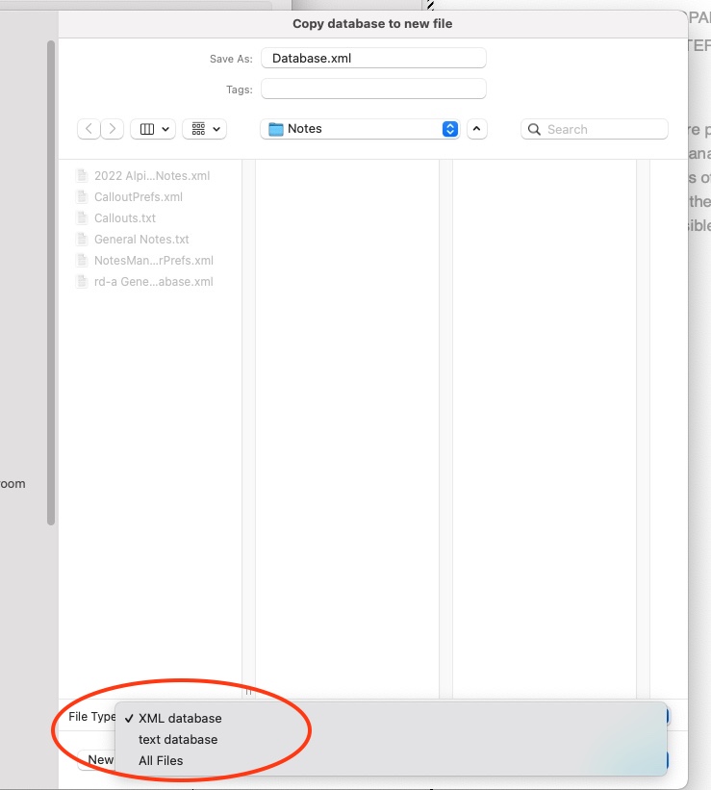Select General Notes.txt in file list

click(x=141, y=240)
